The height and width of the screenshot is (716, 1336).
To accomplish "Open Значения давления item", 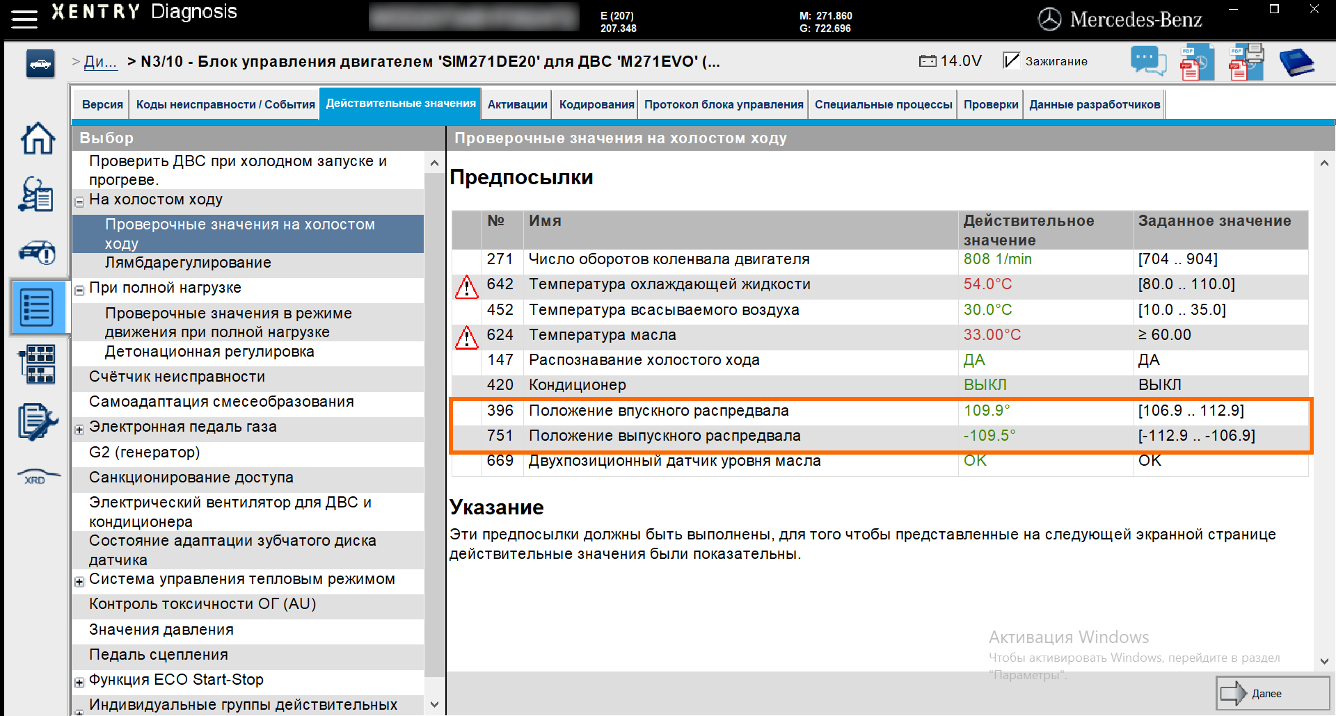I will 248,630.
